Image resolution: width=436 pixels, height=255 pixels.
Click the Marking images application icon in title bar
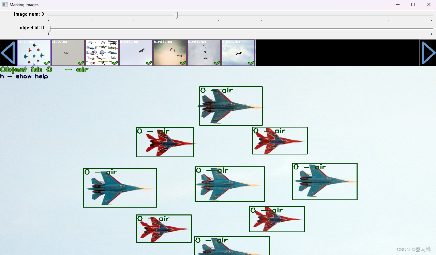5,4
